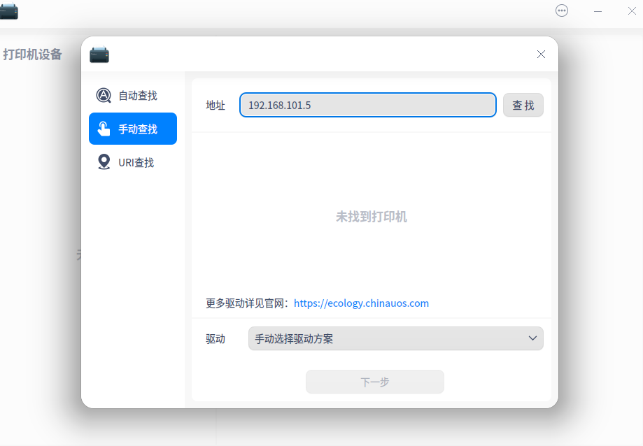Close the printer manager main window
Image resolution: width=643 pixels, height=446 pixels.
click(x=632, y=11)
